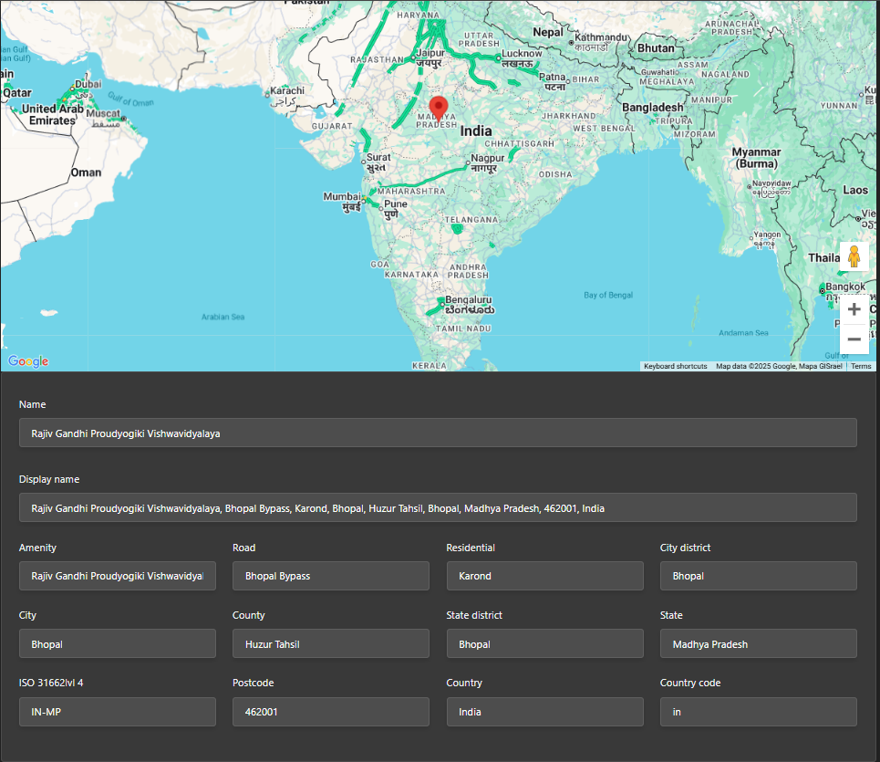This screenshot has width=880, height=762.
Task: Click the Arabian Sea label
Action: coord(223,317)
